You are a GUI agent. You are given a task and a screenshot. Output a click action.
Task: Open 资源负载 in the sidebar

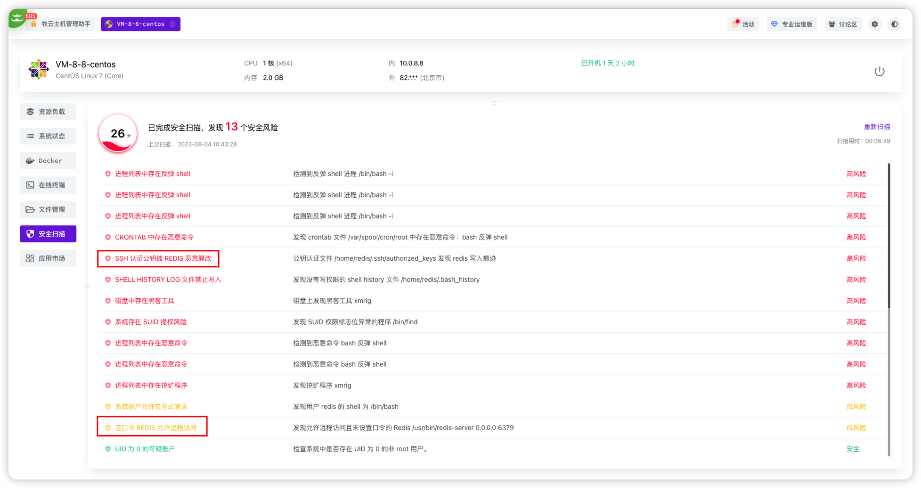(48, 112)
